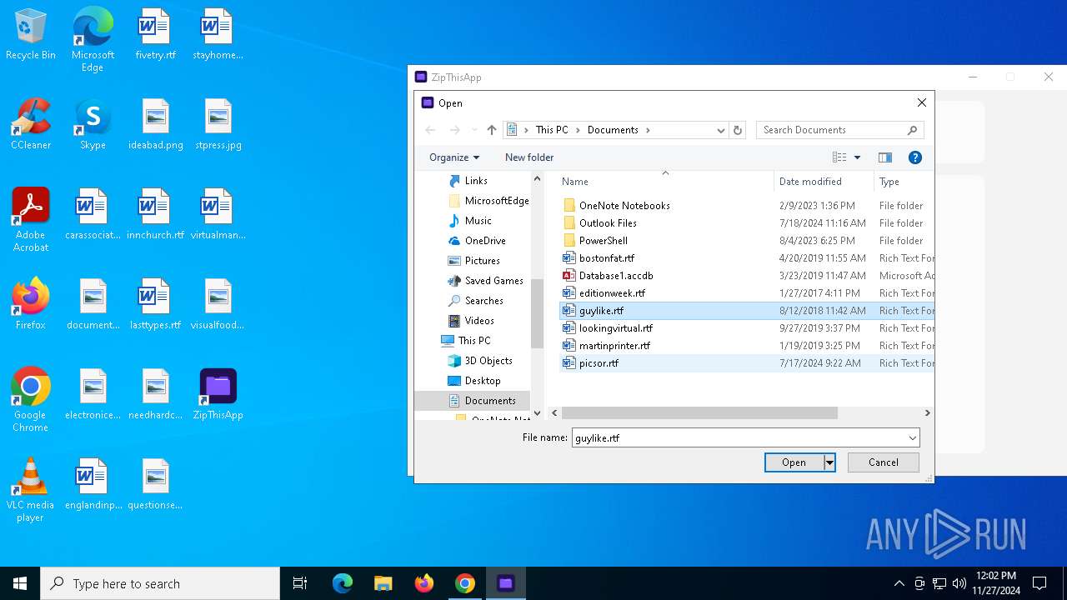Expand chevron after This PC in address bar
1067x600 pixels.
(x=578, y=130)
